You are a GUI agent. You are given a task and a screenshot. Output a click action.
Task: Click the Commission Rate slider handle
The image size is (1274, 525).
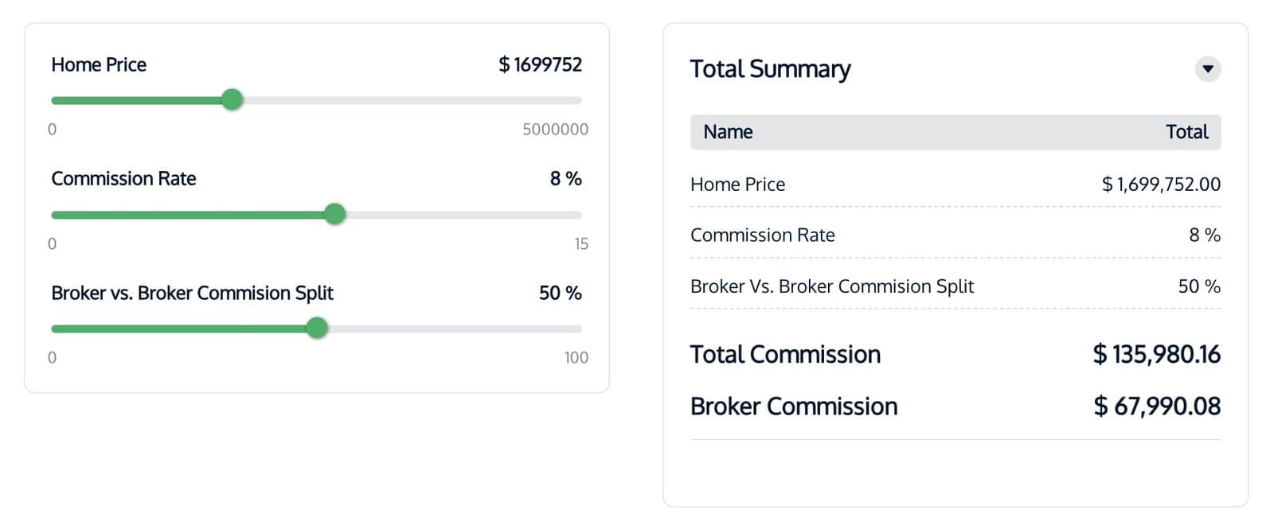tap(335, 214)
